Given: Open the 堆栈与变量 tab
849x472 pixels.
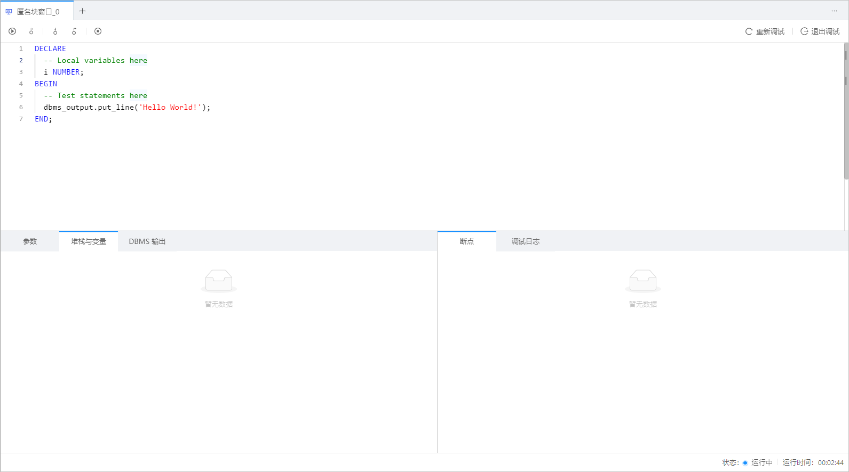Looking at the screenshot, I should pyautogui.click(x=89, y=241).
